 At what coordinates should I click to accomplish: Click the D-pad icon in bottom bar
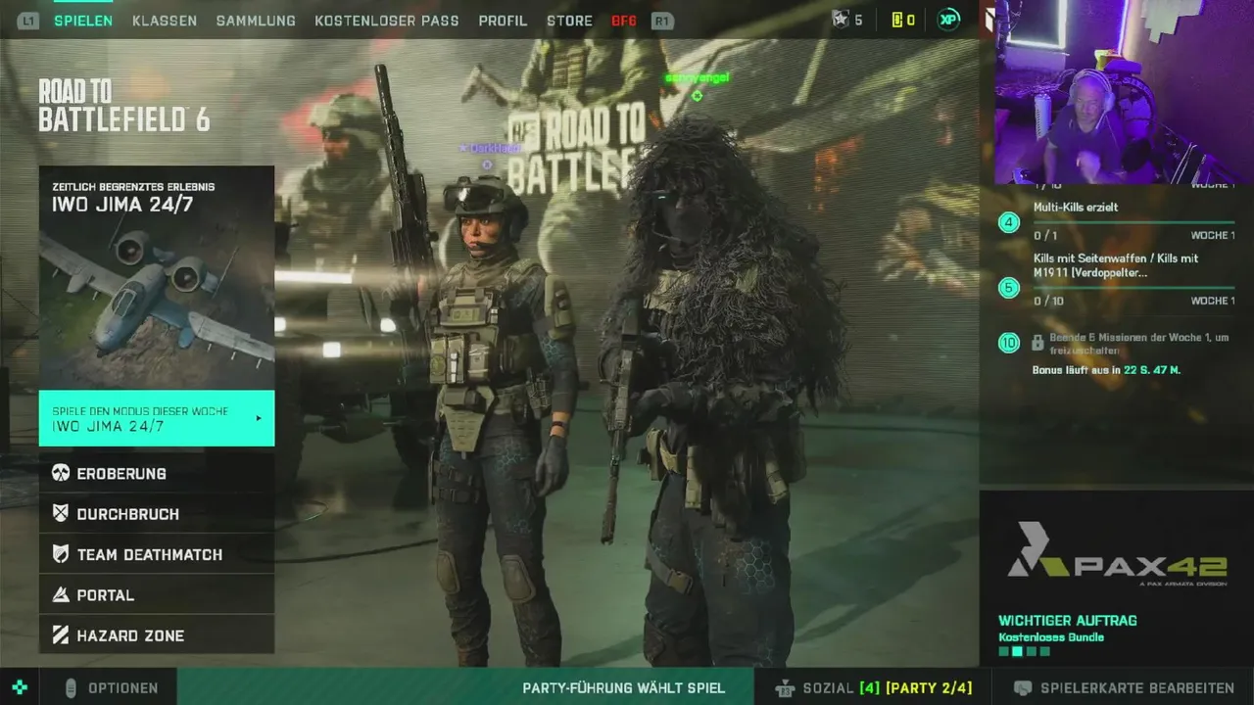[20, 687]
